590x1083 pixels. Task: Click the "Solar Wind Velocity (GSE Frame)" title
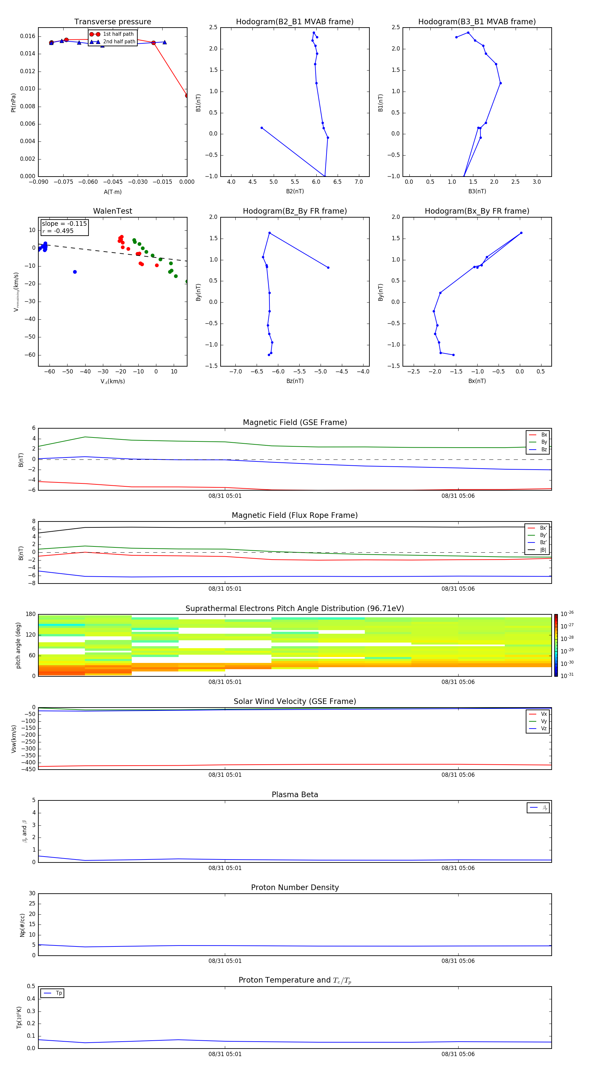pyautogui.click(x=295, y=701)
